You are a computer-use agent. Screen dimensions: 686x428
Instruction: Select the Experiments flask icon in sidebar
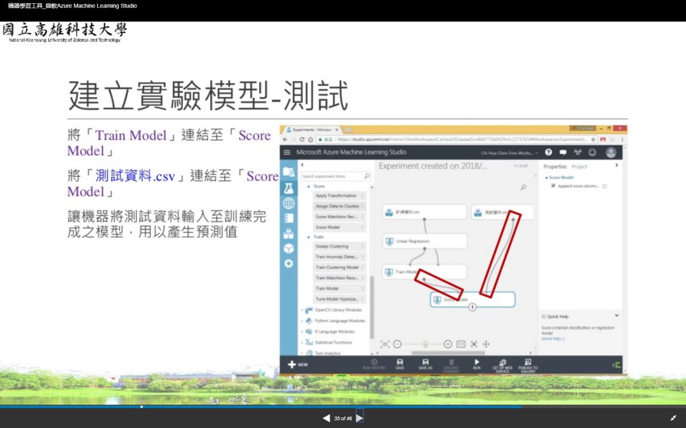point(288,188)
